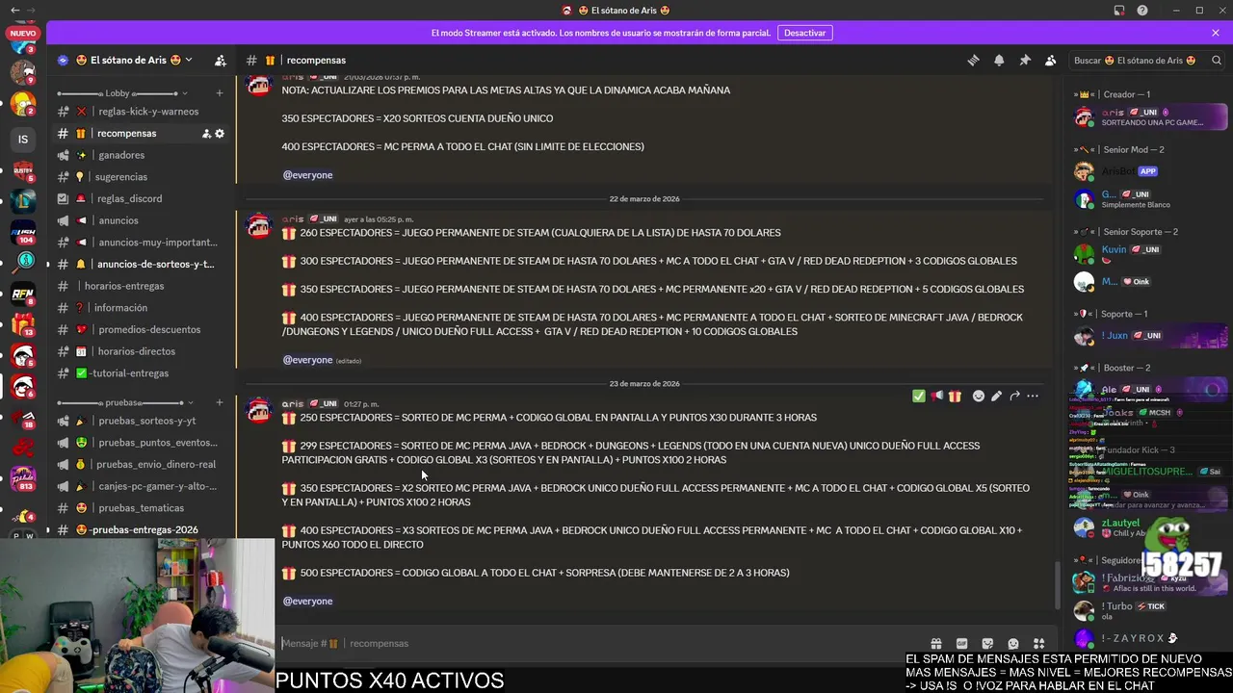
Task: Open the Help question-mark icon
Action: (x=1142, y=11)
